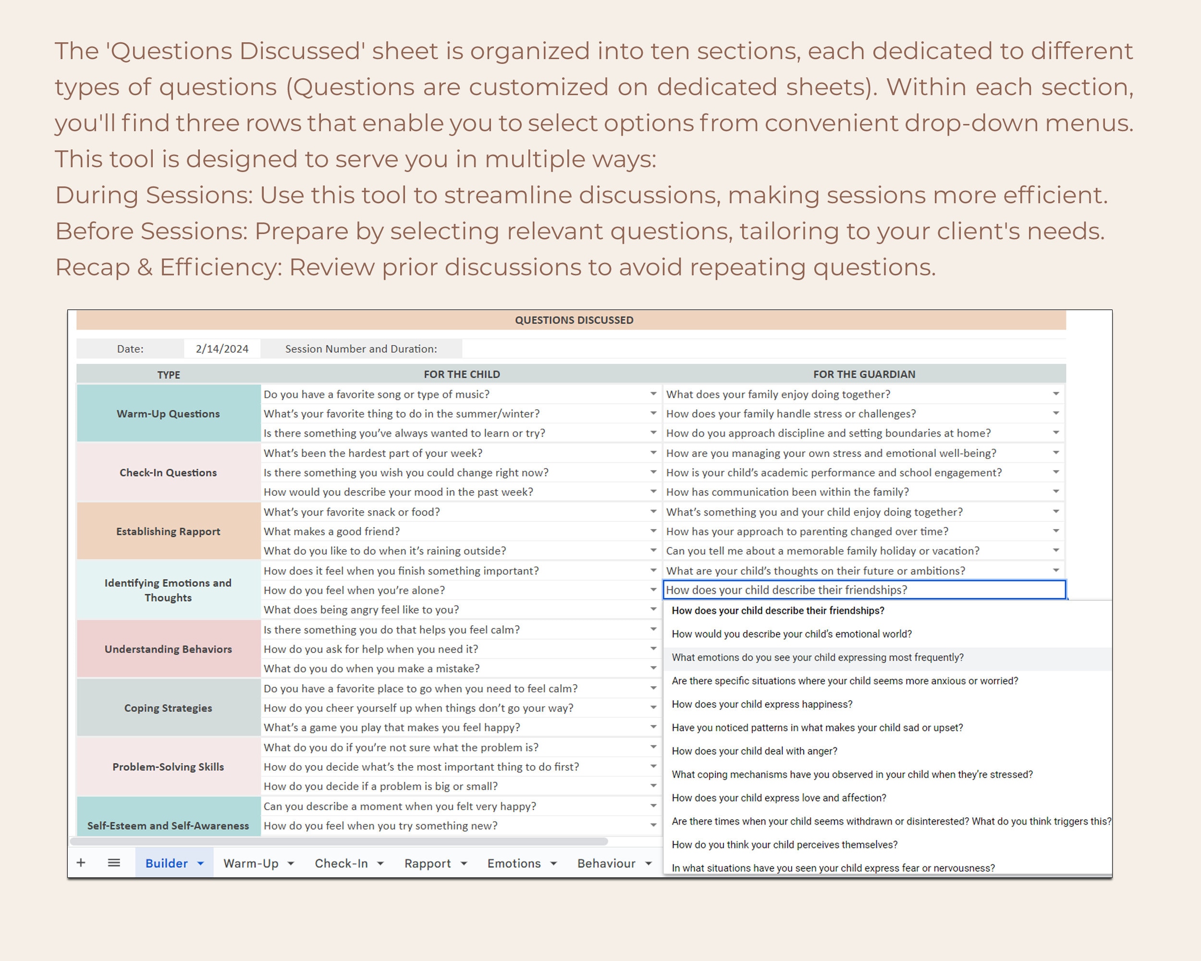Viewport: 1201px width, 961px height.
Task: Select the Coping Strategies type cell
Action: click(x=168, y=707)
